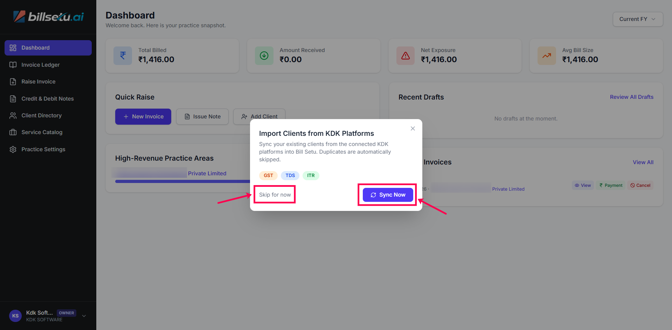
Task: Open the Current FY dropdown
Action: click(637, 19)
